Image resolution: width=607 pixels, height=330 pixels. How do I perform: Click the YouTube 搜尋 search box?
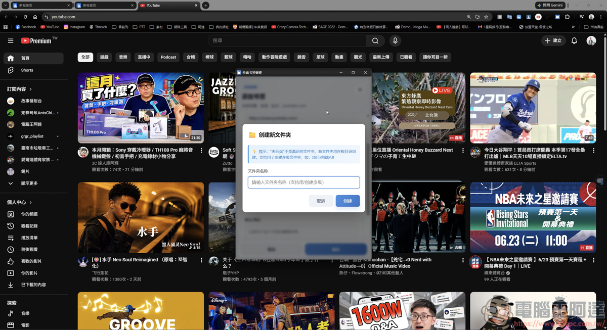(x=287, y=40)
